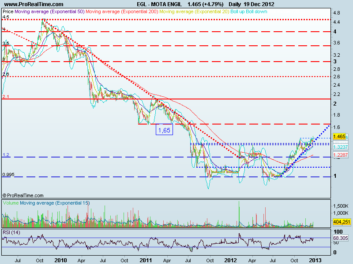Screen dimensions: 353x264
Task: Click the yellow 1.465 last-price tag
Action: pyautogui.click(x=339, y=136)
